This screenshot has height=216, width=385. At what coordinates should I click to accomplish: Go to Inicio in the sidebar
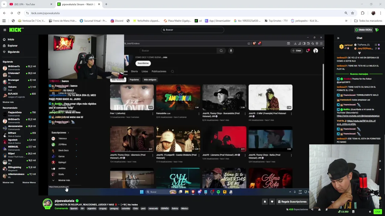coord(11,39)
